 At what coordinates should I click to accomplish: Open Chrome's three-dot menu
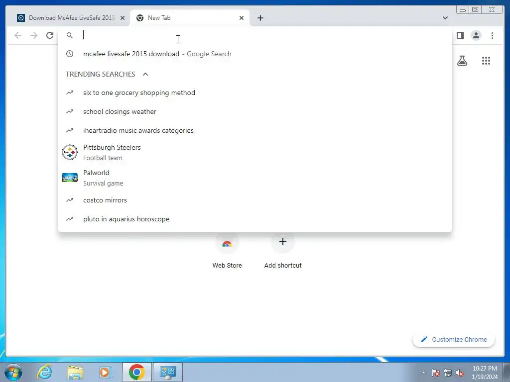(x=492, y=35)
